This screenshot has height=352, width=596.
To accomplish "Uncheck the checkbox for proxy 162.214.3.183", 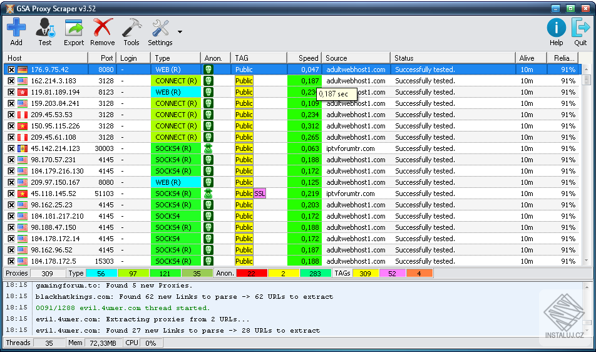I will point(11,81).
